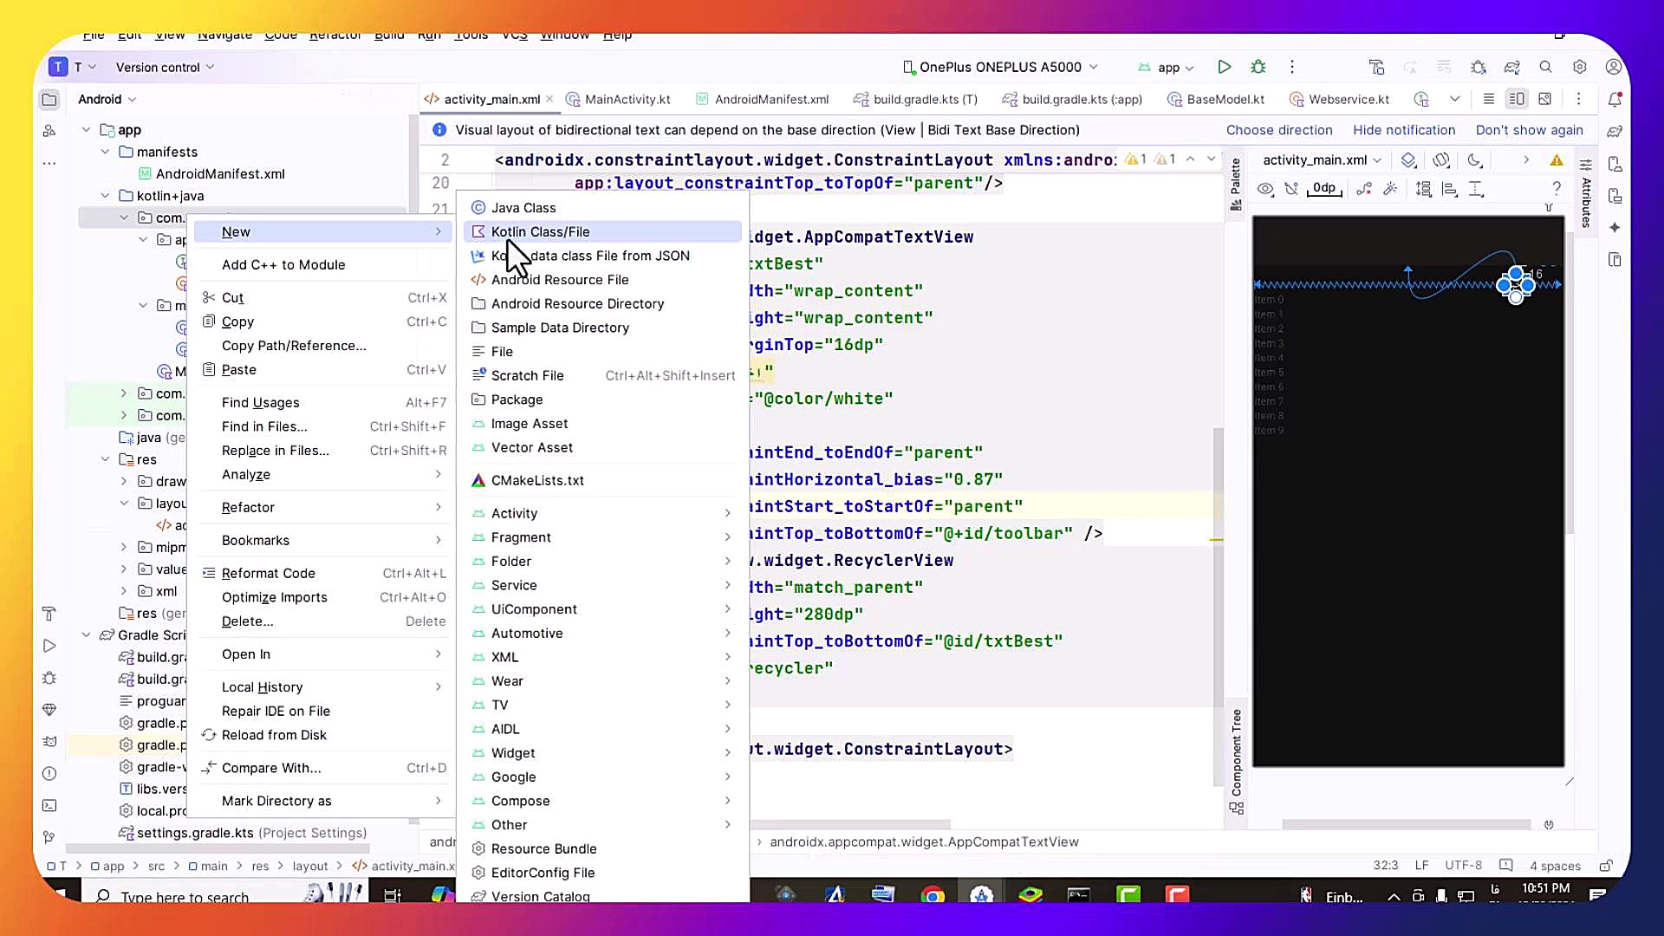This screenshot has width=1664, height=936.
Task: Click the read-only lock icon in status bar
Action: point(1606,866)
